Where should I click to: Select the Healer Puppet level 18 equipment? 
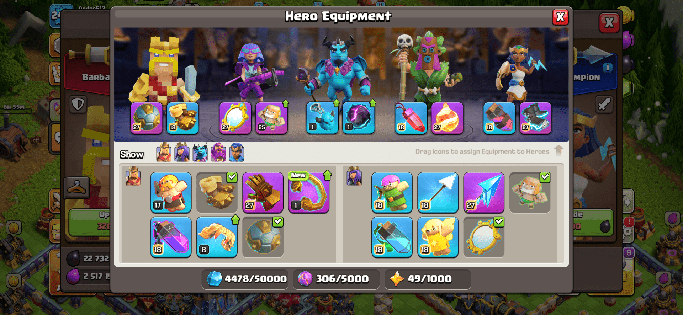point(438,237)
